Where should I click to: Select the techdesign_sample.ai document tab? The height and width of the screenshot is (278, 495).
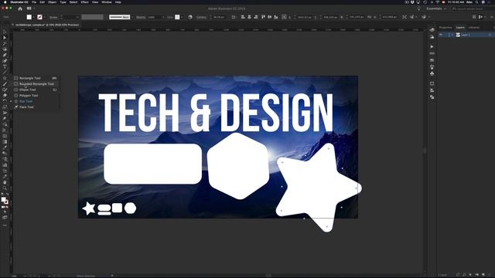point(46,25)
